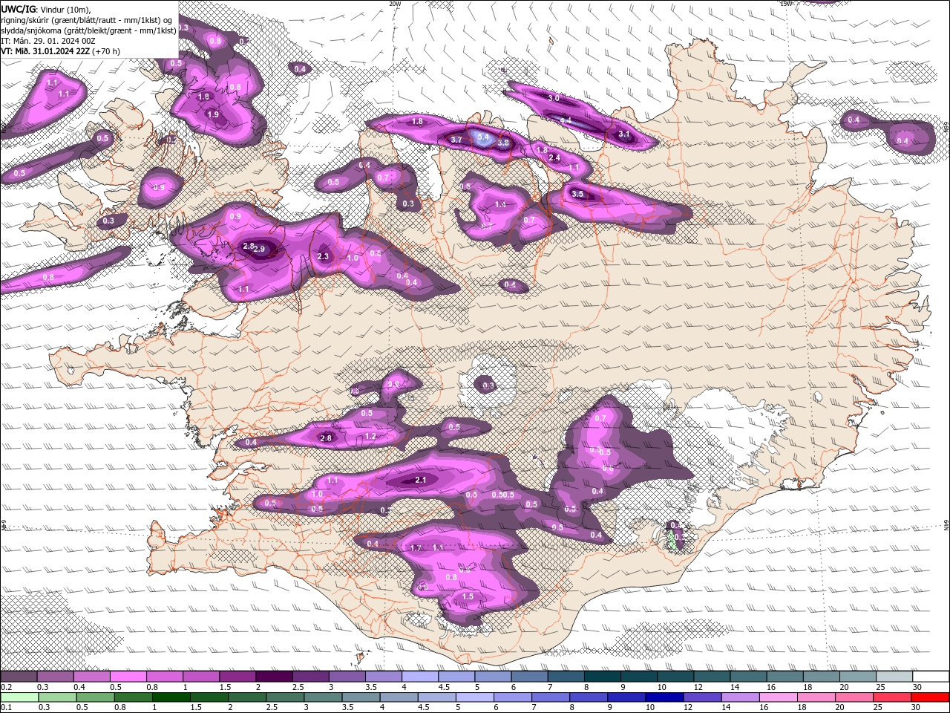
Task: Pick the upper legend swatch labeled 3
Action: (347, 677)
